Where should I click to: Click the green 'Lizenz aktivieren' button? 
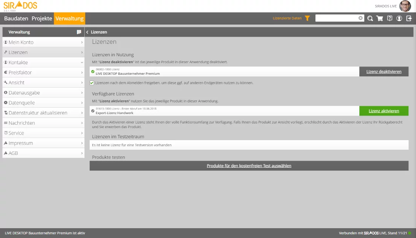point(384,111)
